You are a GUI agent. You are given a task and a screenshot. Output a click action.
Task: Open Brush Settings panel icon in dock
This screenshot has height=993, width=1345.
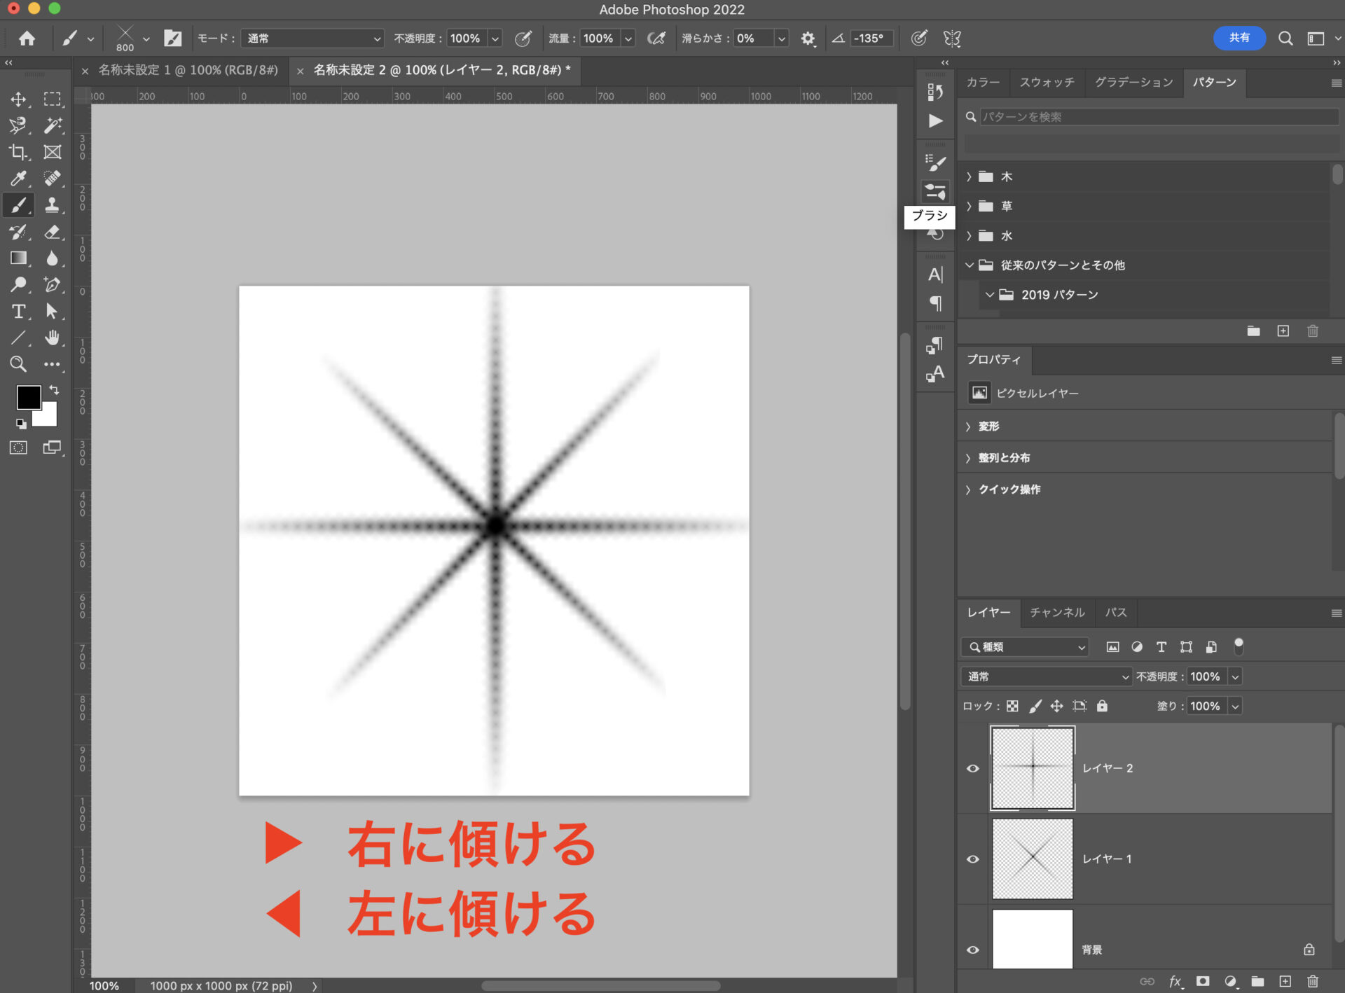coord(935,162)
